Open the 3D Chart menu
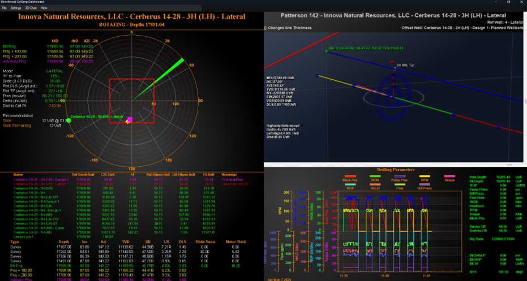Image resolution: width=527 pixels, height=281 pixels. (x=31, y=8)
